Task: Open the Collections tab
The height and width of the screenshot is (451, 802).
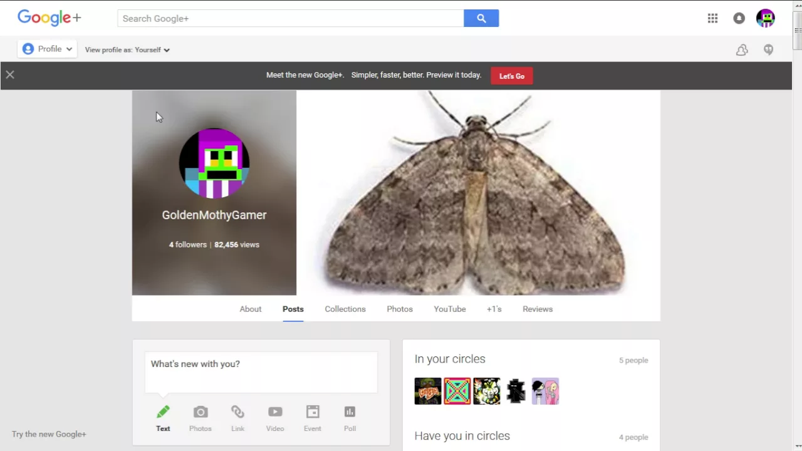Action: pos(345,309)
